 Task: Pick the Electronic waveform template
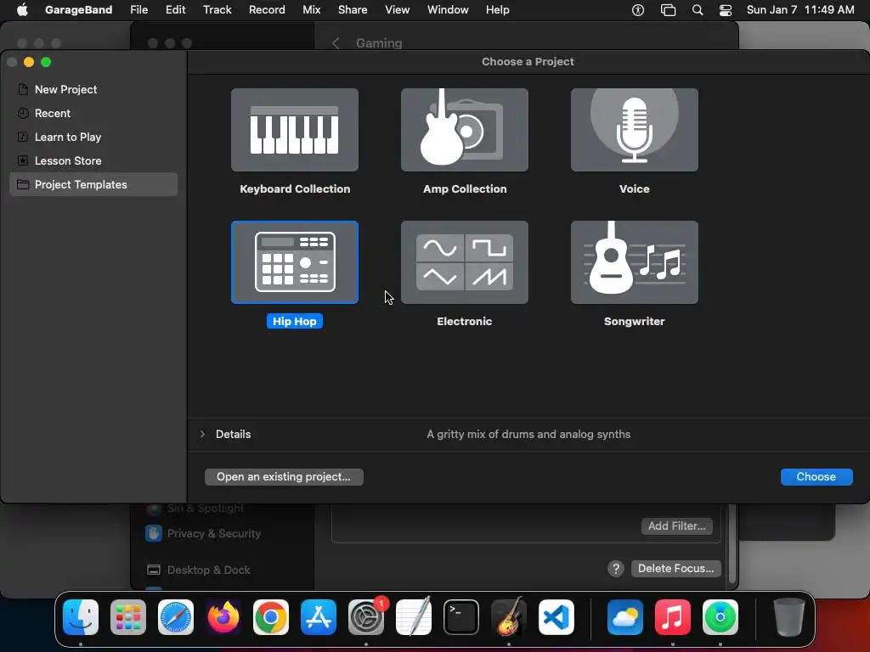click(x=465, y=262)
